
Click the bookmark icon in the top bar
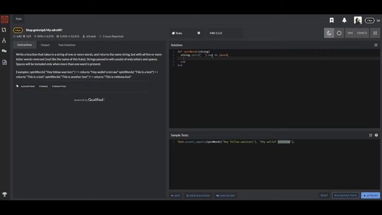click(x=332, y=20)
